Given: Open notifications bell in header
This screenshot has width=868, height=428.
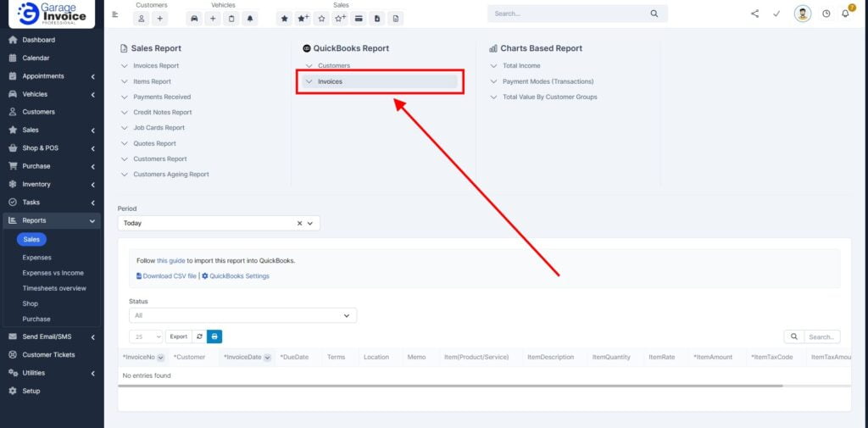Looking at the screenshot, I should [x=845, y=14].
